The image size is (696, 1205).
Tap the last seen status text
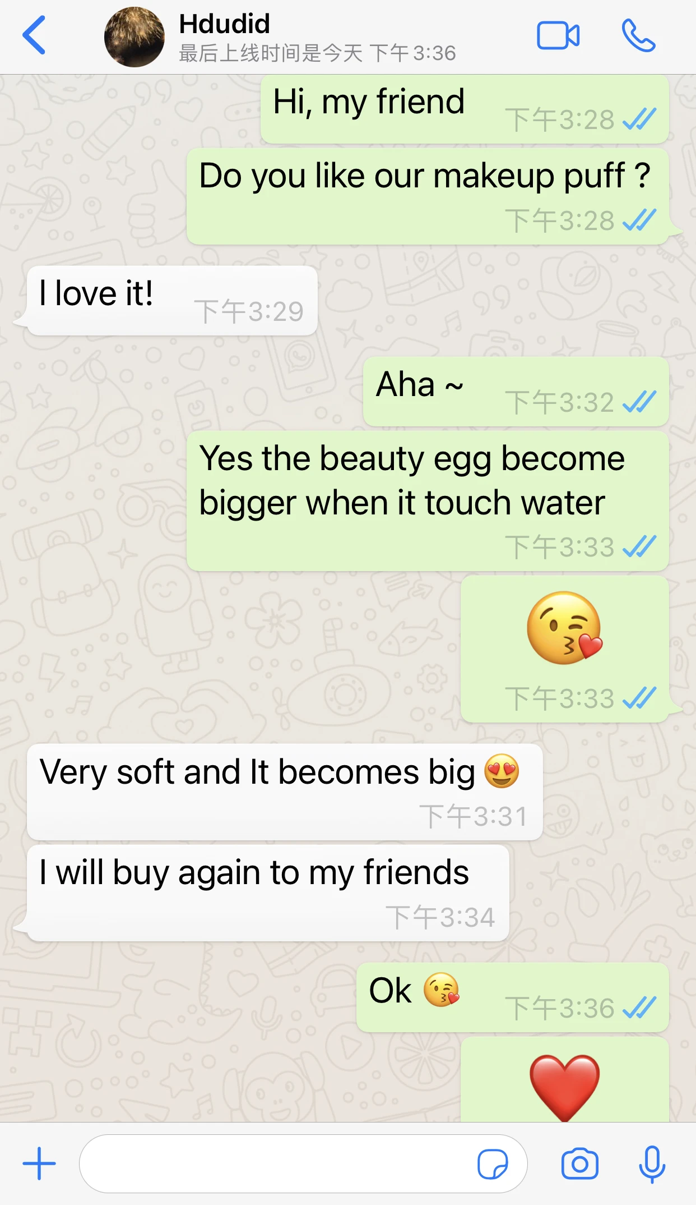click(317, 53)
